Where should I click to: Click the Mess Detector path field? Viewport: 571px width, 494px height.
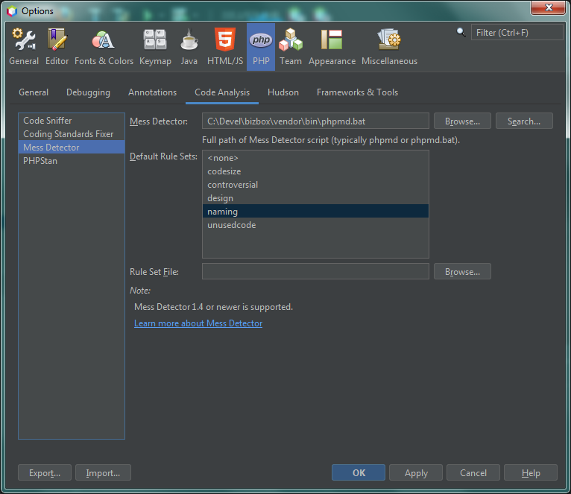(315, 121)
